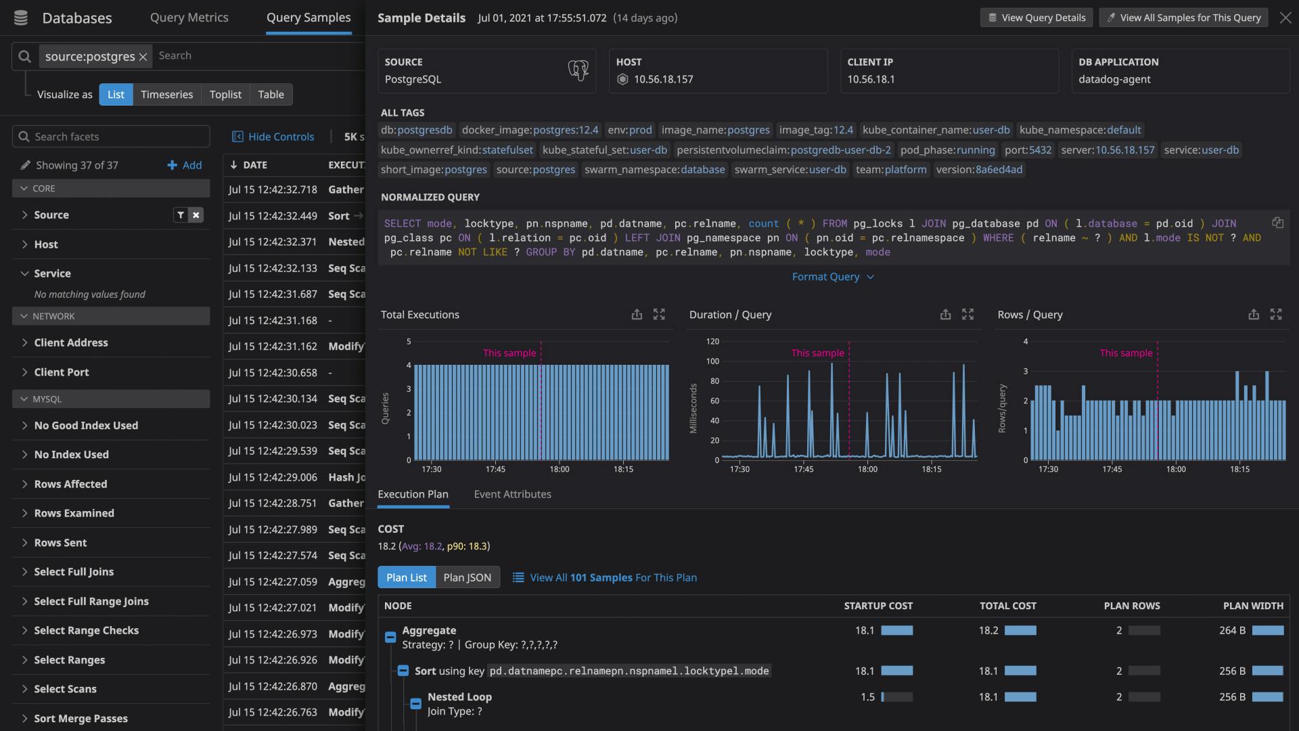This screenshot has width=1299, height=731.
Task: Toggle the exclude filter on the Source facet
Action: [196, 215]
